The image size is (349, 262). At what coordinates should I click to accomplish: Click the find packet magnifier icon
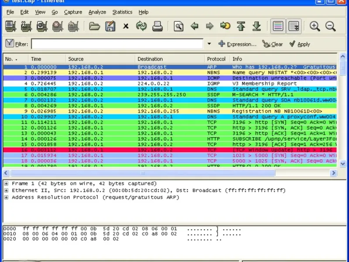pos(178,26)
